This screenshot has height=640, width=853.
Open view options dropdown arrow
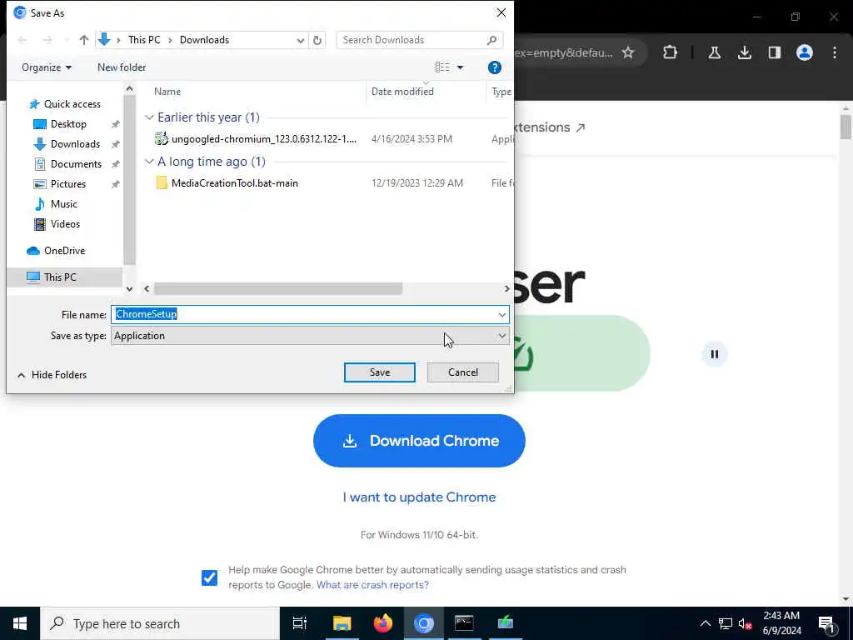[x=460, y=67]
